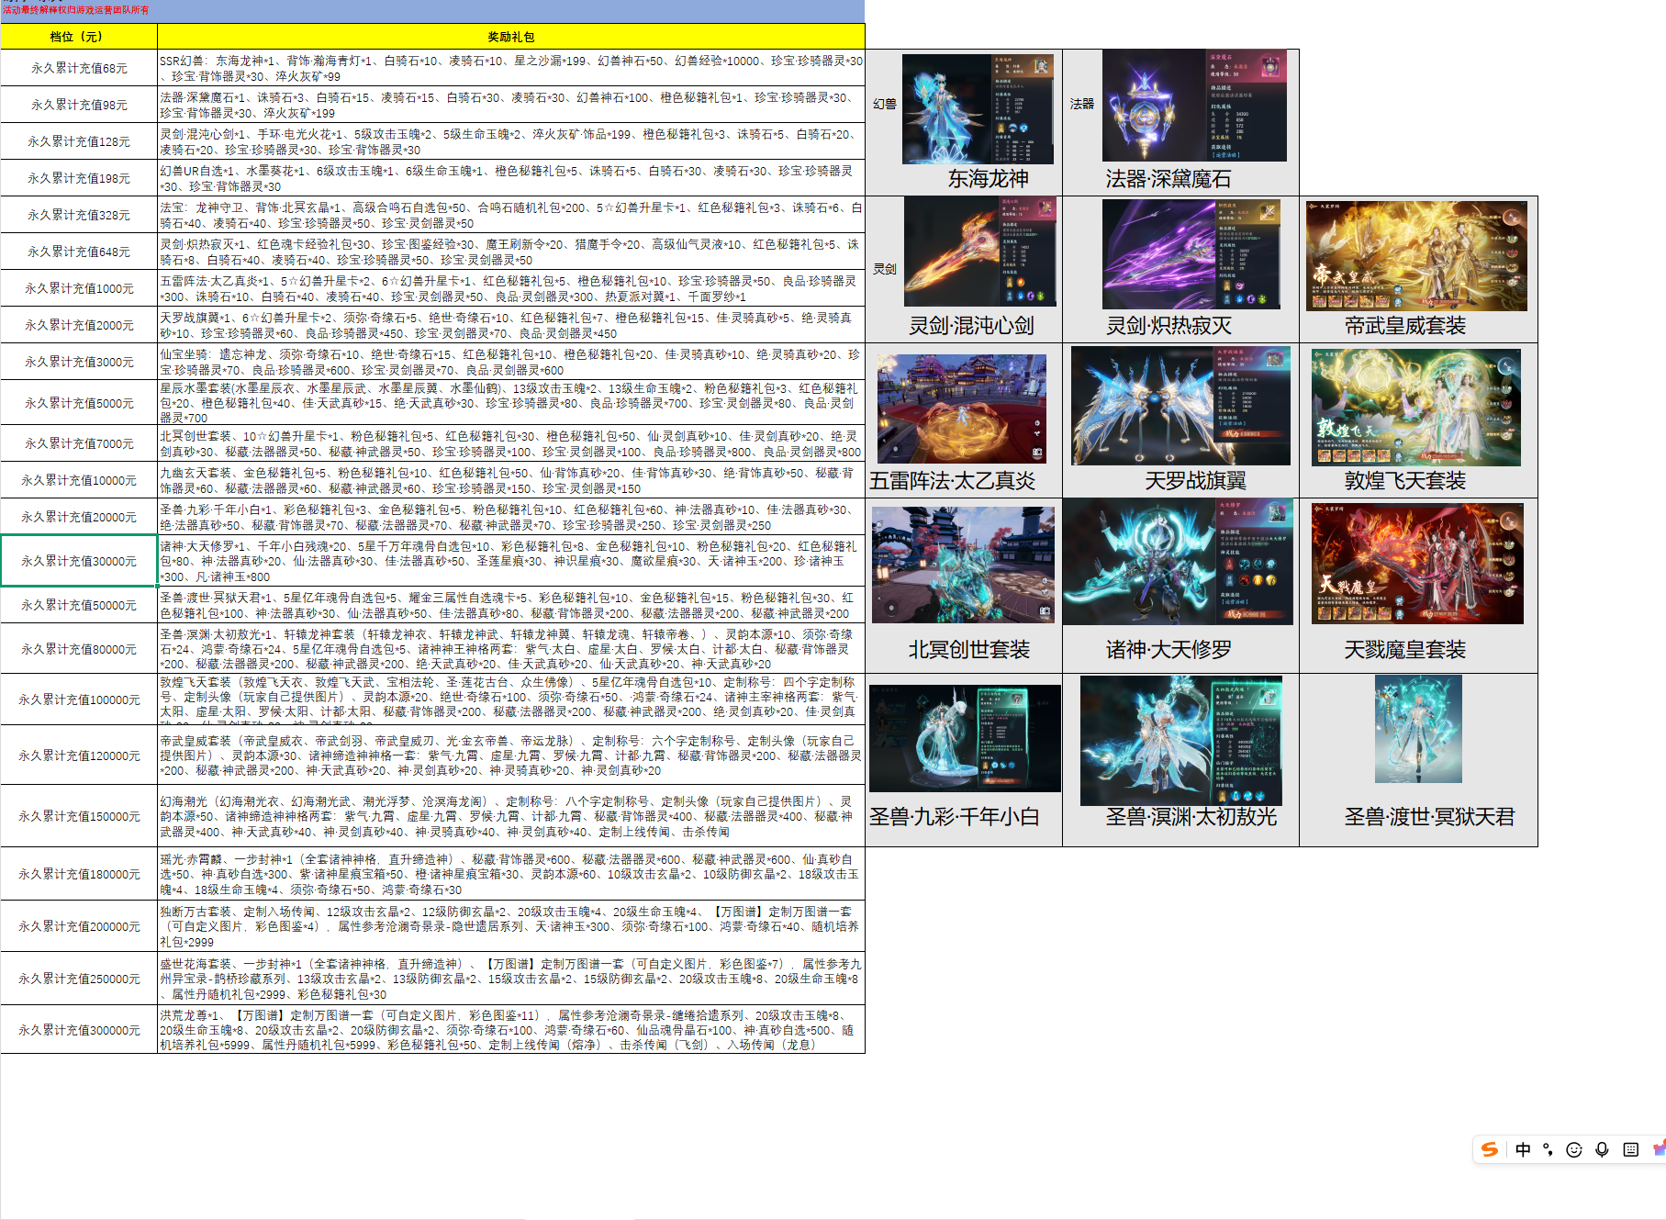Toggle Chinese/English input mode (中)
Viewport: 1666px width, 1220px height.
[1523, 1149]
